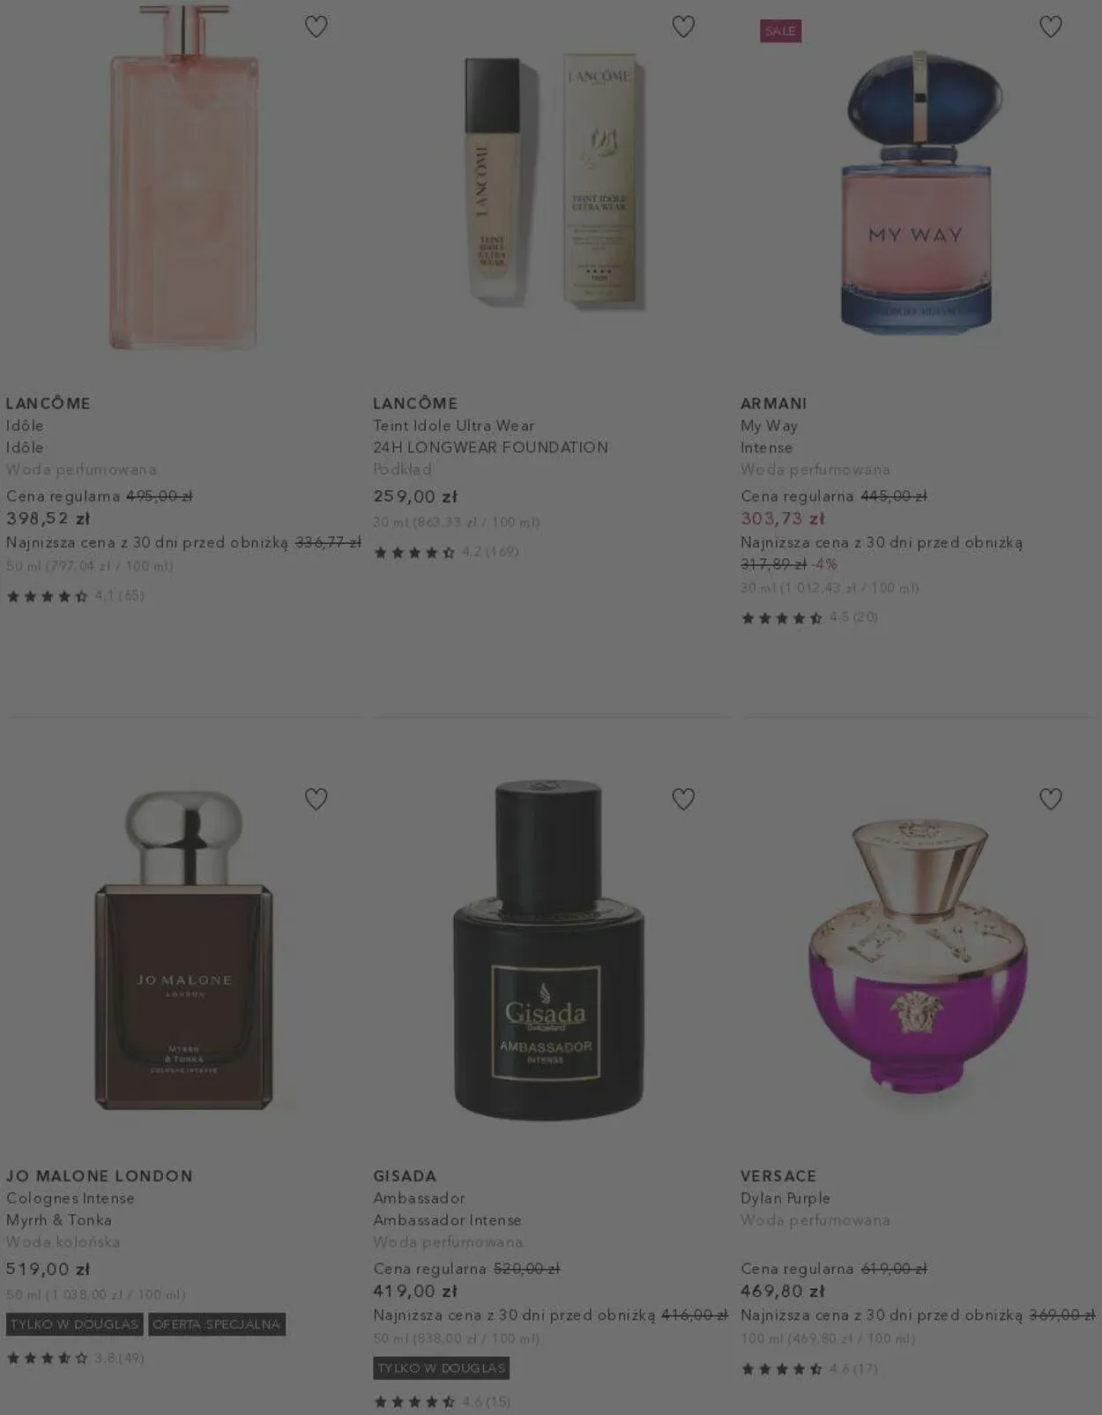1102x1415 pixels.
Task: Wishlist the Versace Dylan Purple perfume
Action: coord(1050,800)
